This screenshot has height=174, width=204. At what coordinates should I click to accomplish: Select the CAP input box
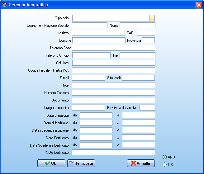pyautogui.click(x=146, y=33)
